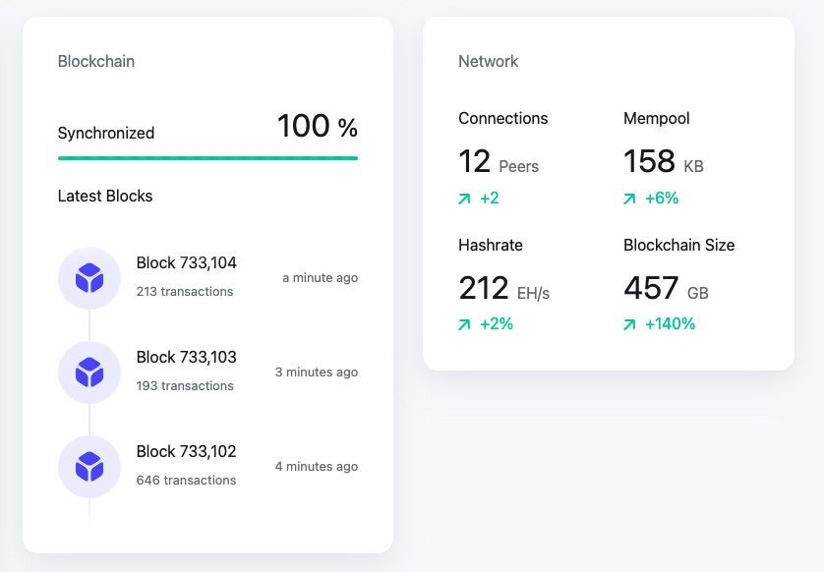This screenshot has width=824, height=572.
Task: Click the green arrow next to +2
Action: point(464,199)
